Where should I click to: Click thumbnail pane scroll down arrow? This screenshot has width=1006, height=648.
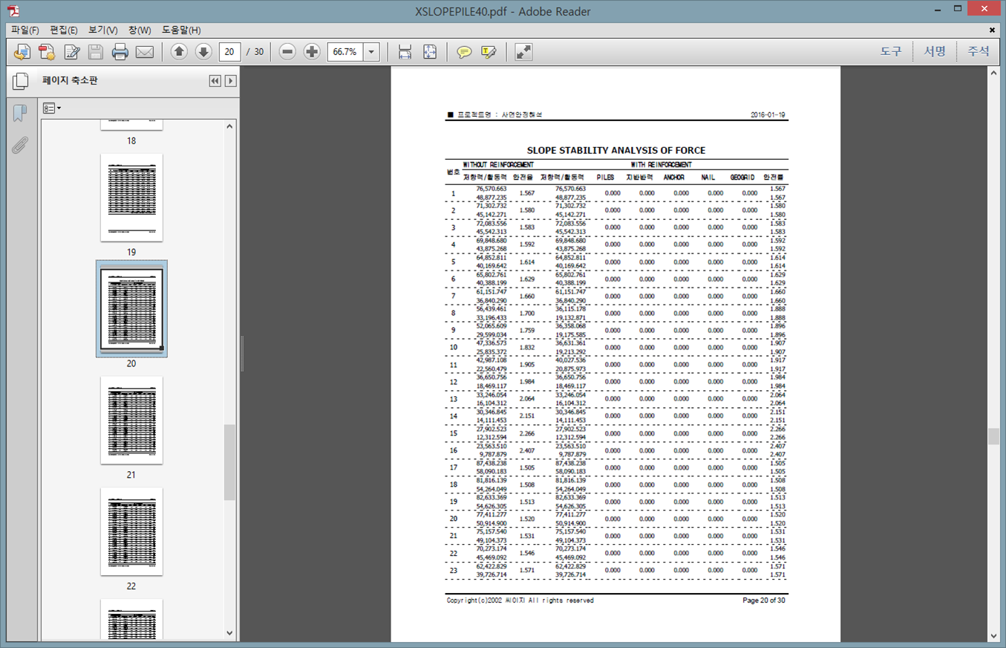coord(229,633)
